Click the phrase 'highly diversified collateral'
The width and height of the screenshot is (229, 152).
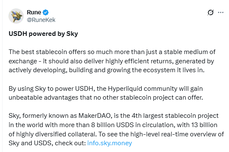pyautogui.click(x=56, y=134)
